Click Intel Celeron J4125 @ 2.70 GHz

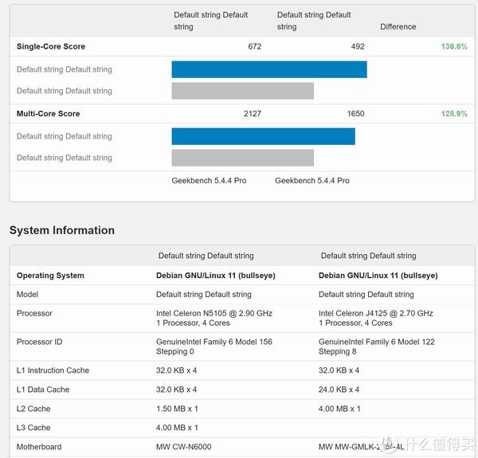(376, 313)
